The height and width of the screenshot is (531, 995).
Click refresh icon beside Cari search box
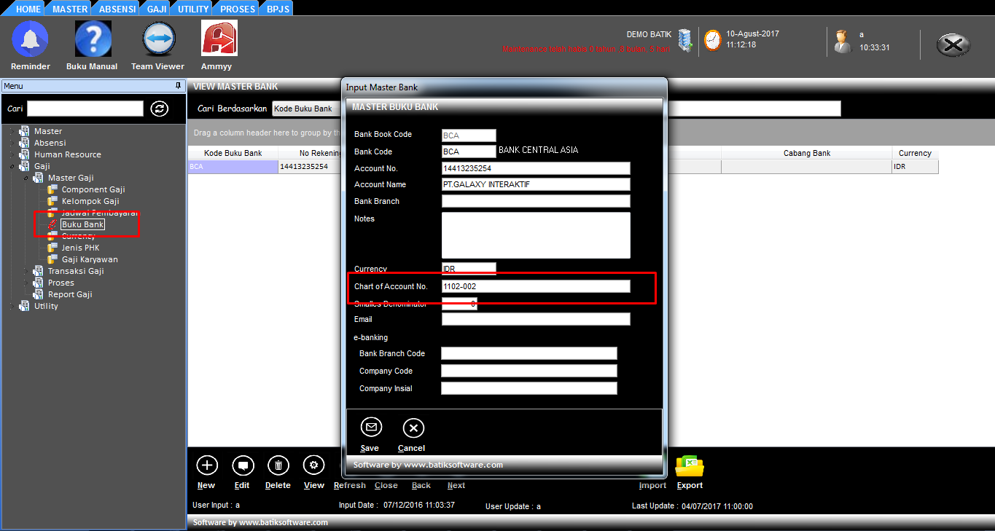tap(160, 109)
